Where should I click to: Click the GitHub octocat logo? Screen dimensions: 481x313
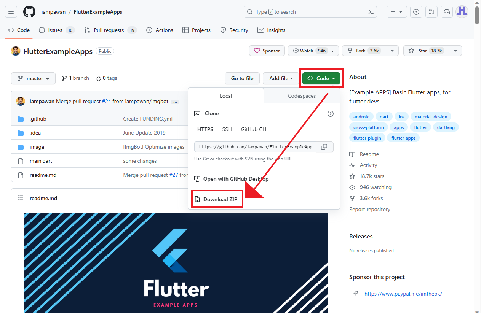[29, 12]
